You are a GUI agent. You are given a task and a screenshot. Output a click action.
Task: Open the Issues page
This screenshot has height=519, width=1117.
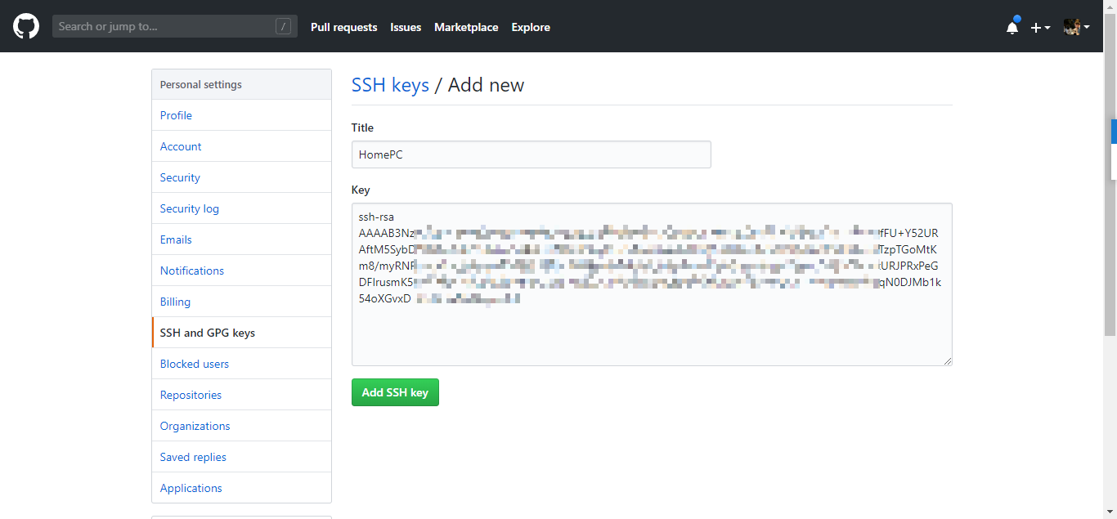(x=406, y=27)
